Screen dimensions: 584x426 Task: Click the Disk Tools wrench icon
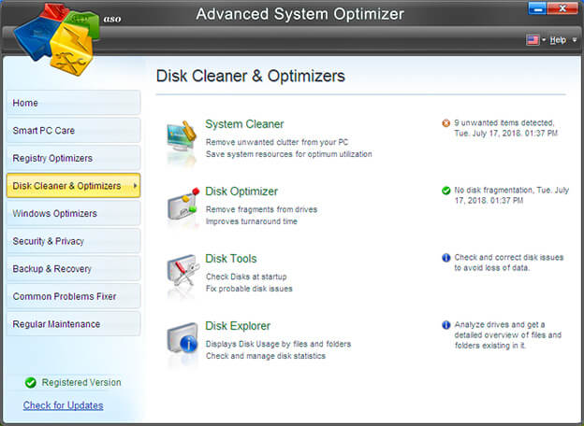click(x=182, y=271)
